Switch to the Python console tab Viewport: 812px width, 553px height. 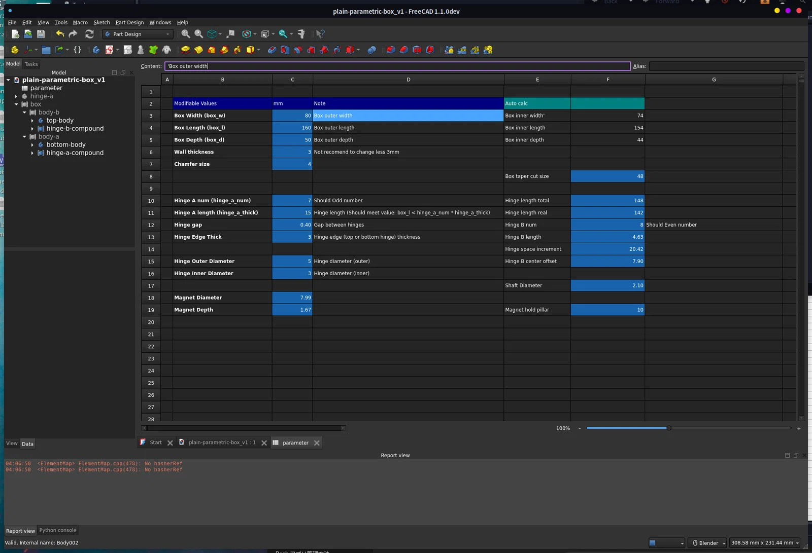58,530
